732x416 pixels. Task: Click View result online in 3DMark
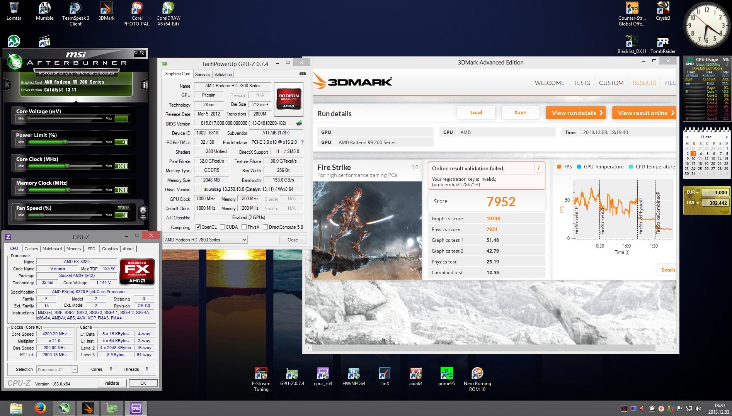point(644,113)
